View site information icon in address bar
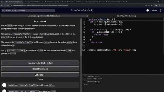164x92 pixels. 12,5
